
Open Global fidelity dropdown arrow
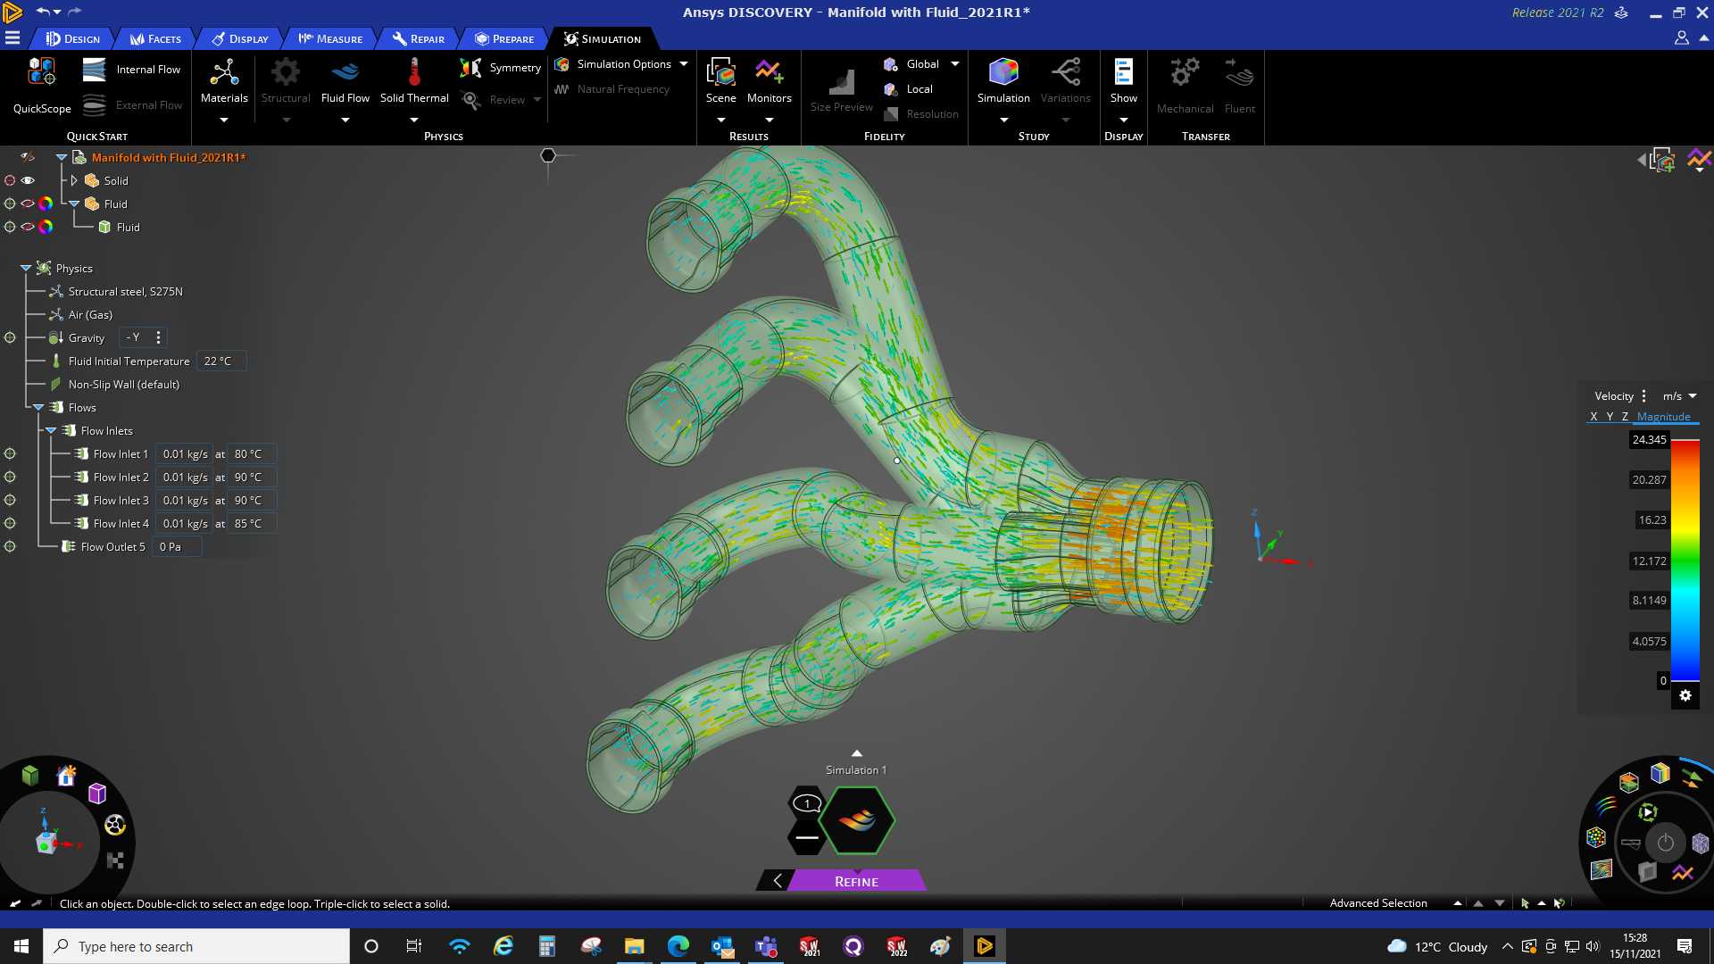(x=954, y=64)
